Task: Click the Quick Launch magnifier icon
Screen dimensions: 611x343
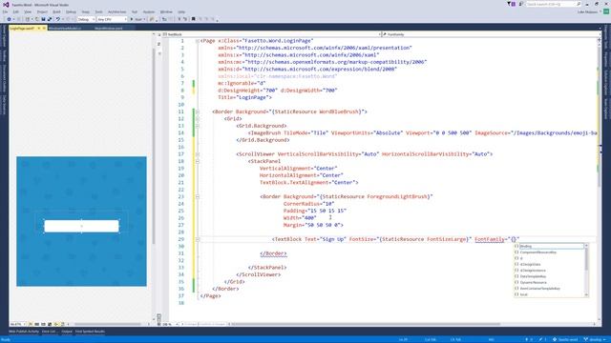Action: [579, 4]
